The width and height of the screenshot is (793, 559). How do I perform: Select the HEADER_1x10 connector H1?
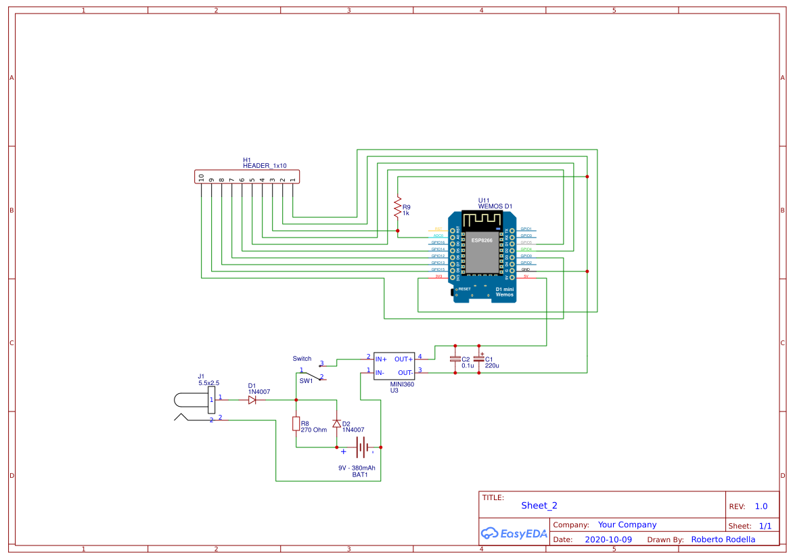pos(247,177)
